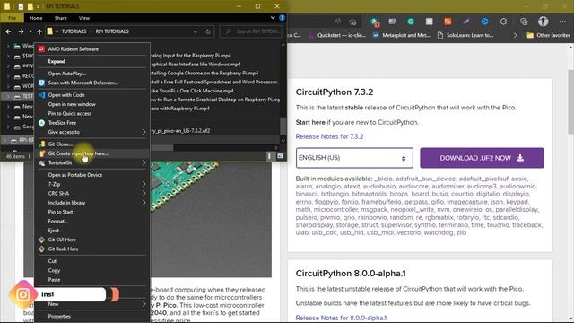Expand TortoiseGit submenu arrow

coord(143,162)
